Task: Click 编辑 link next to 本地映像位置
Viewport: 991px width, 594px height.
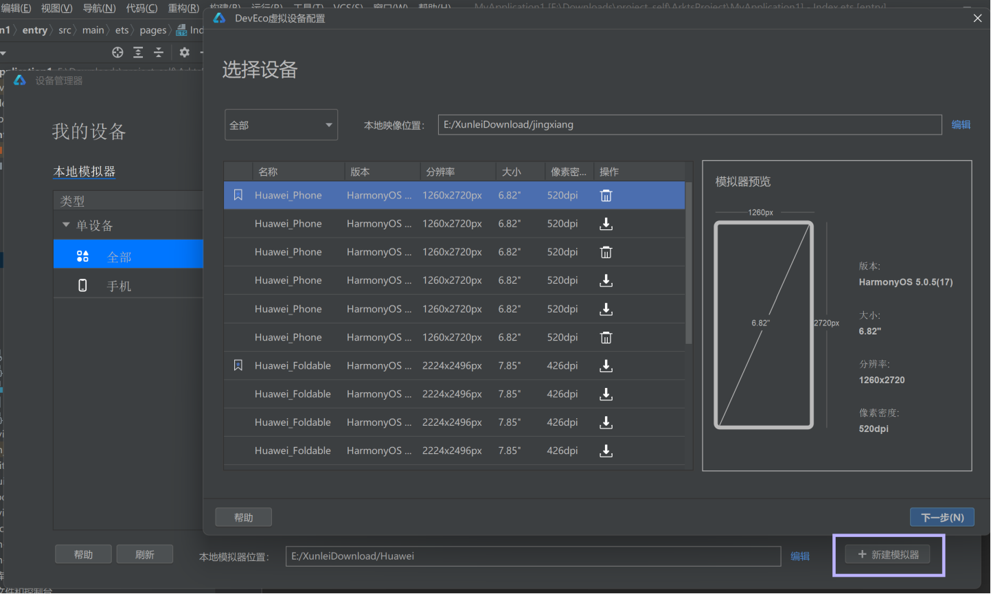Action: tap(961, 124)
